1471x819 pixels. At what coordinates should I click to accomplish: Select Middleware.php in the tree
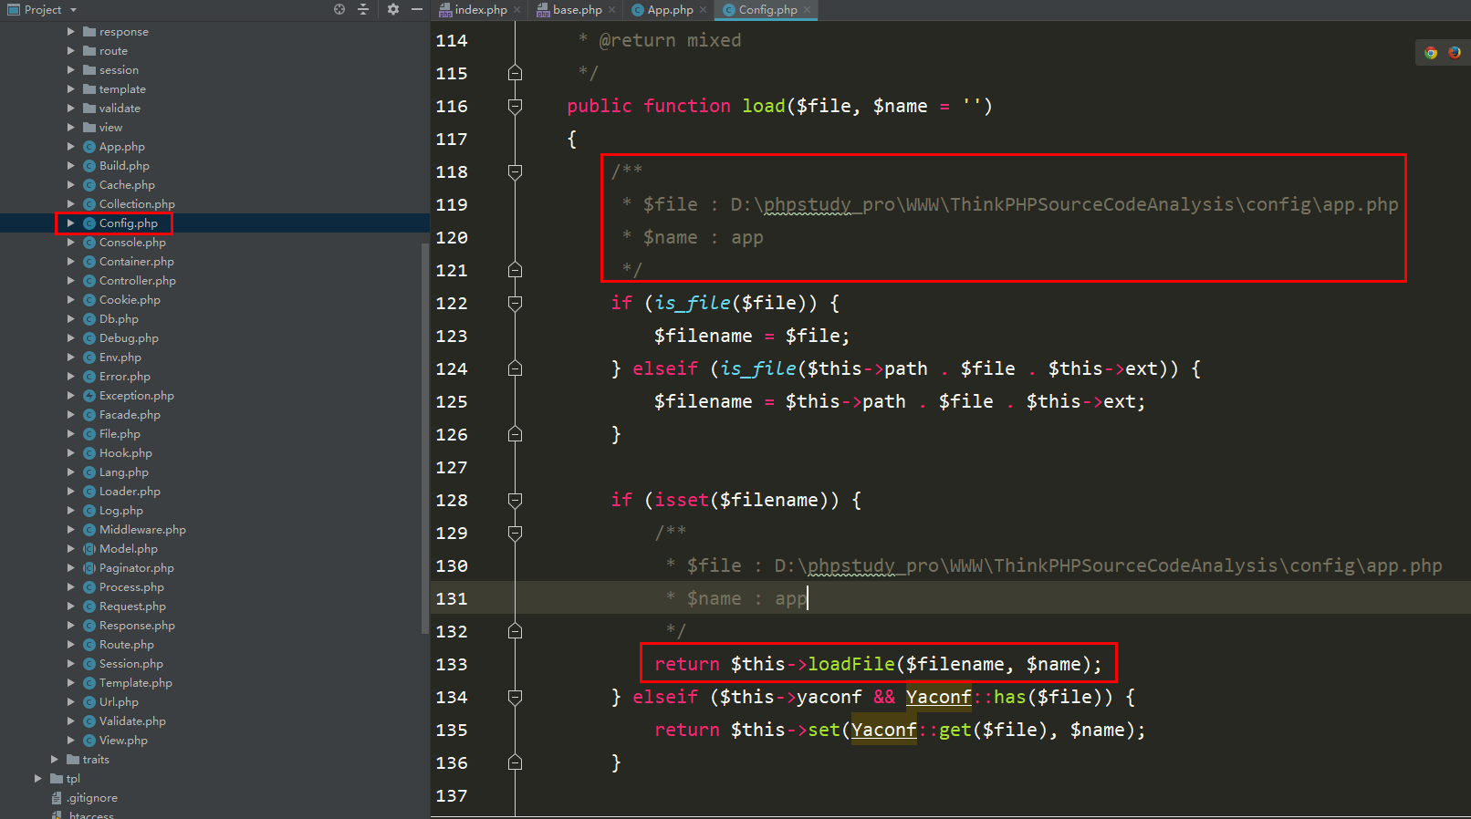pos(142,530)
